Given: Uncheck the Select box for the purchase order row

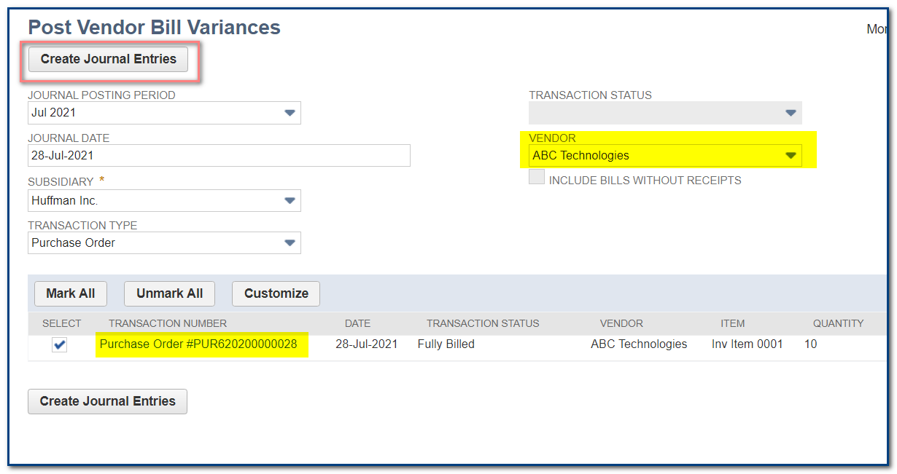Looking at the screenshot, I should (60, 345).
